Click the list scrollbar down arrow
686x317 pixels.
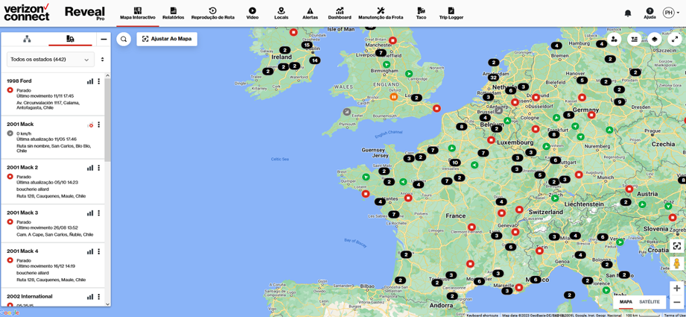click(x=107, y=304)
